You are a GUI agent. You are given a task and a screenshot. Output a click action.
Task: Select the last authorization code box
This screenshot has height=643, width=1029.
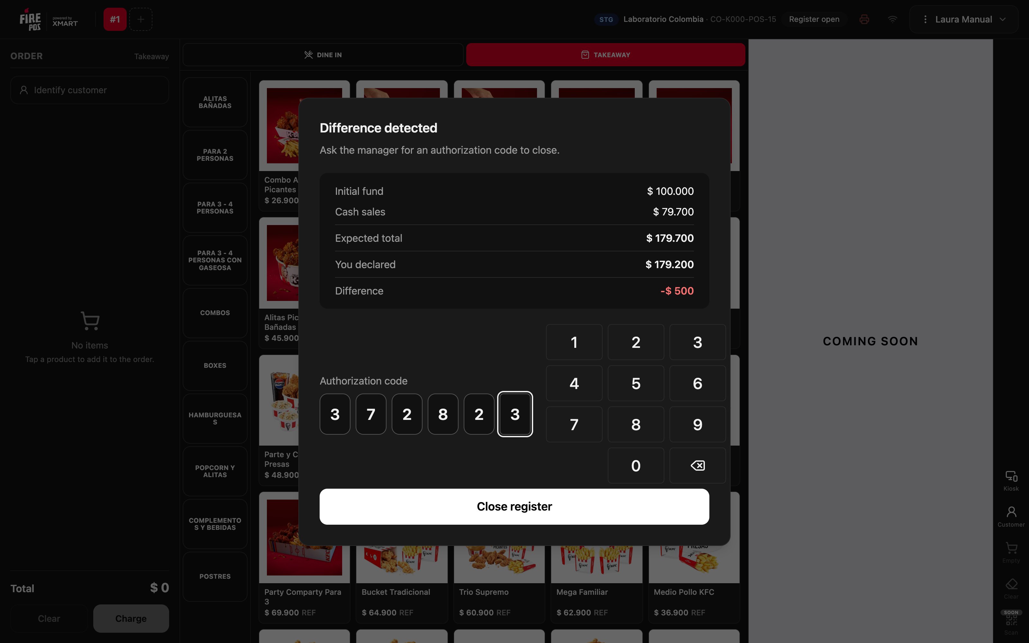coord(515,414)
